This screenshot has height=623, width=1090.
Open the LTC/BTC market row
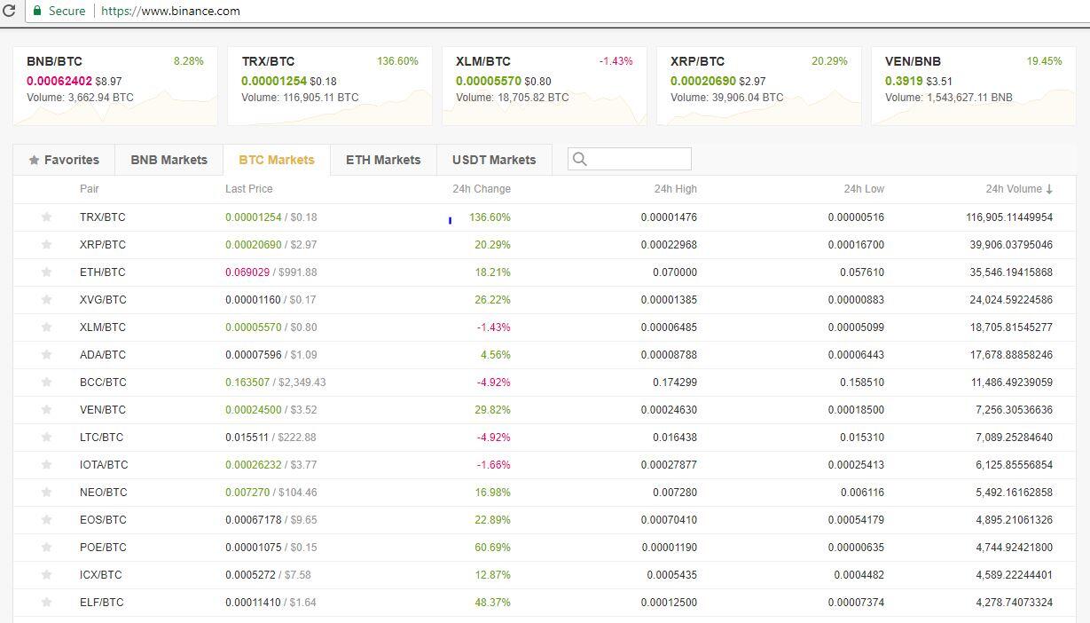click(x=545, y=437)
